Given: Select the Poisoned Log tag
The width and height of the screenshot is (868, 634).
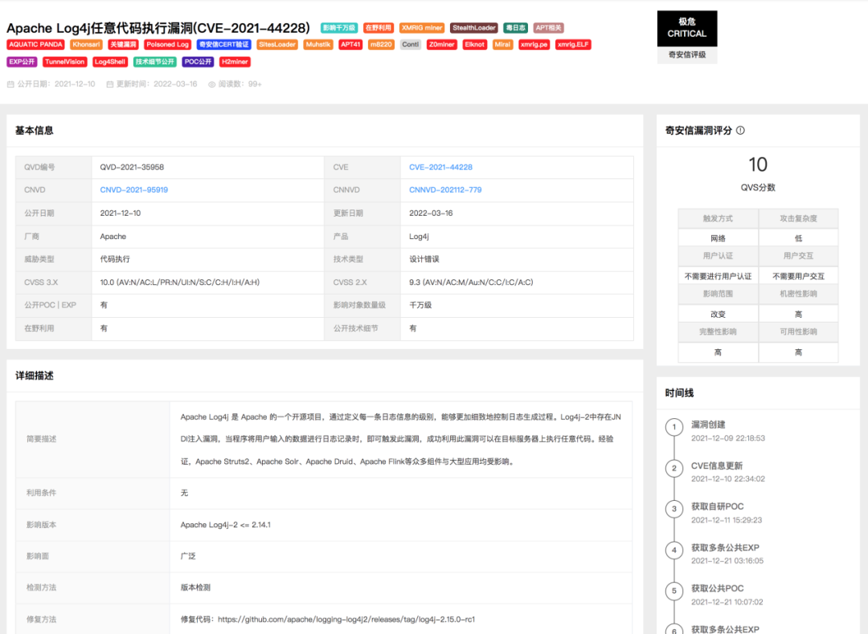Looking at the screenshot, I should pyautogui.click(x=168, y=45).
